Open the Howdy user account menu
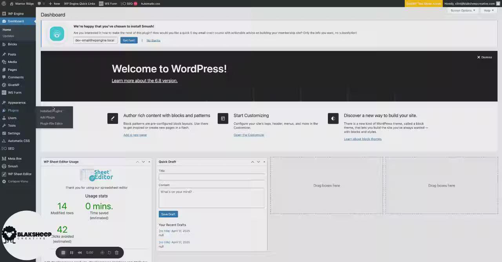The width and height of the screenshot is (502, 262). (x=472, y=4)
